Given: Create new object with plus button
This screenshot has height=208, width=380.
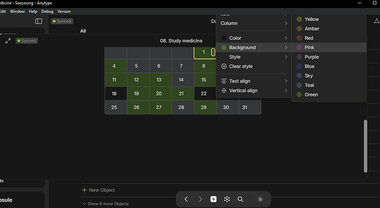Looking at the screenshot, I should coord(213,199).
